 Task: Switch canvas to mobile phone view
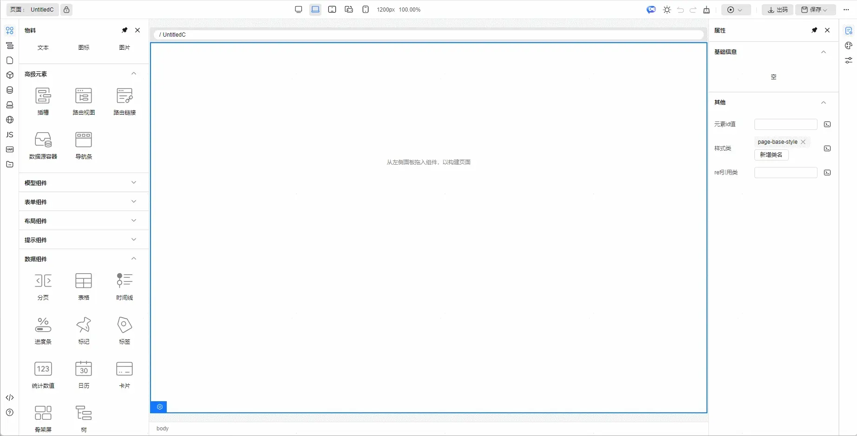pos(366,10)
